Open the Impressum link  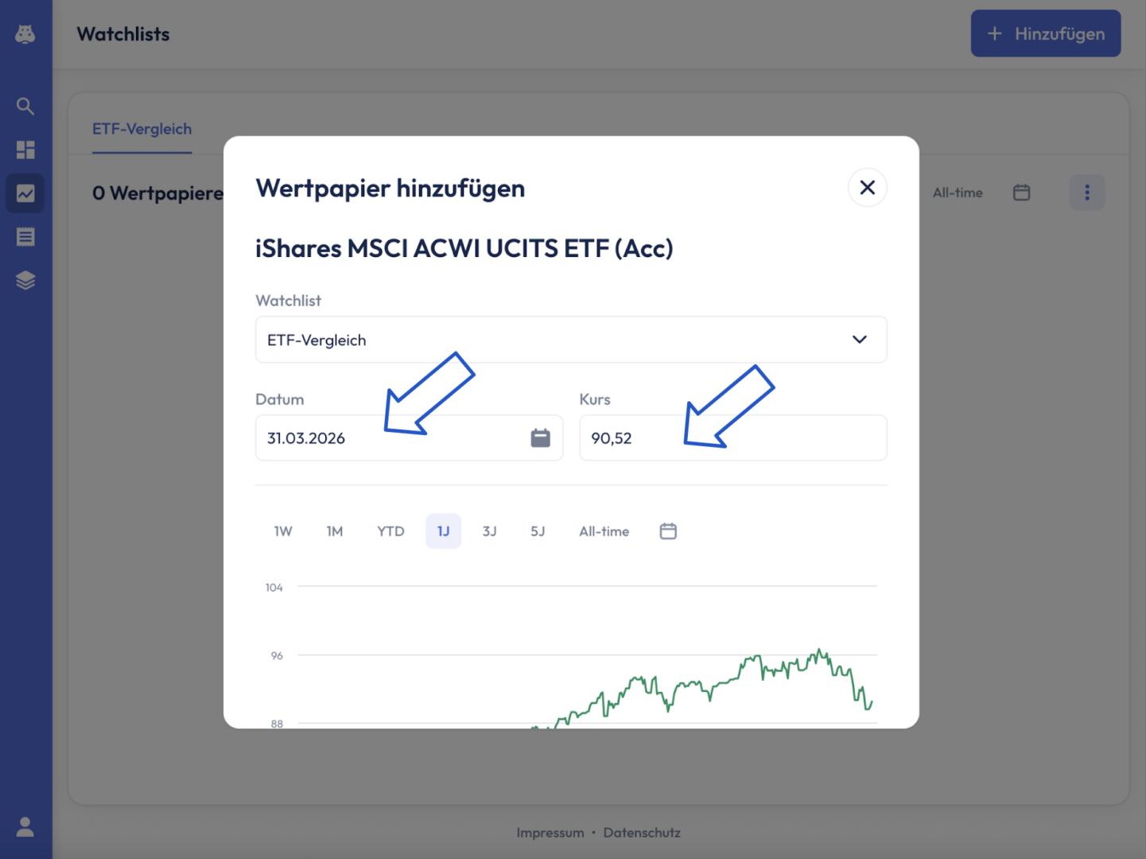(x=550, y=833)
